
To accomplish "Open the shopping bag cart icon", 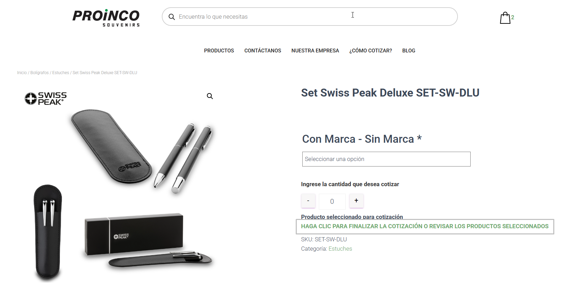I will pos(505,18).
